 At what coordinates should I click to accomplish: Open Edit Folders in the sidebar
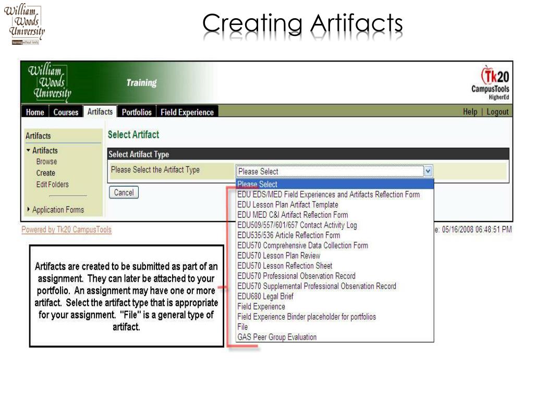(x=53, y=184)
